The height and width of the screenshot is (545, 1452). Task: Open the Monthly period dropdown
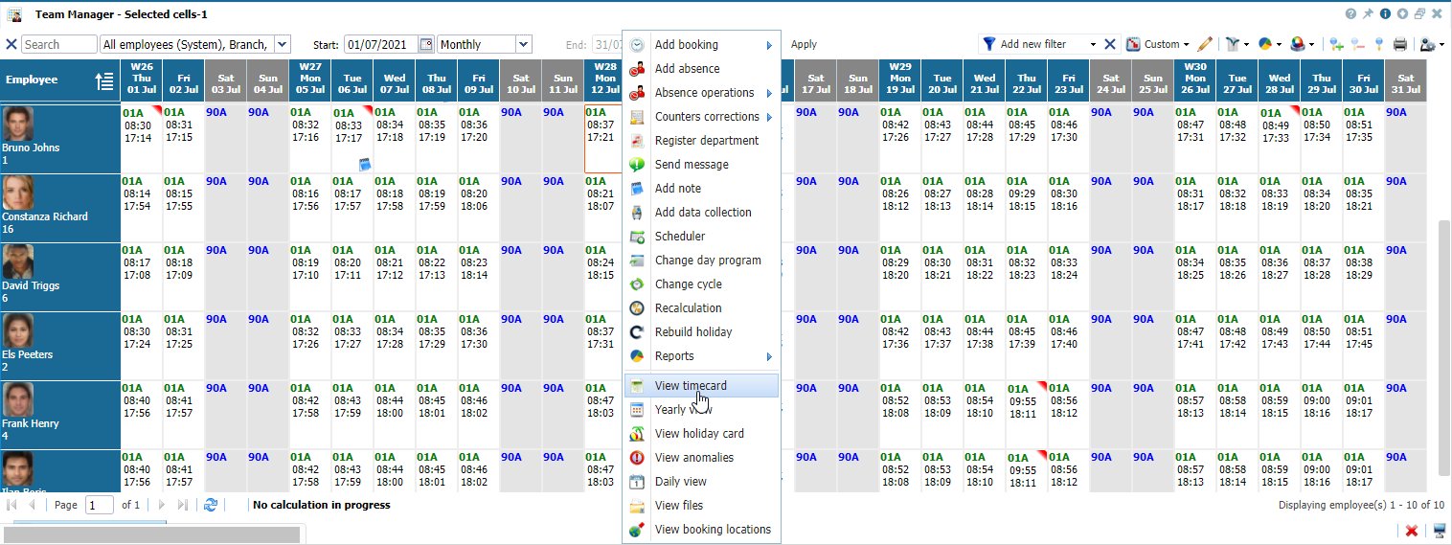pyautogui.click(x=523, y=44)
